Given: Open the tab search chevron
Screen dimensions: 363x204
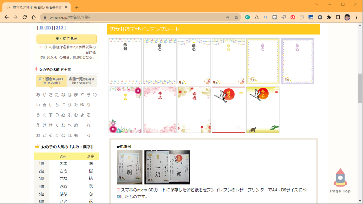Looking at the screenshot, I should tap(317, 4).
